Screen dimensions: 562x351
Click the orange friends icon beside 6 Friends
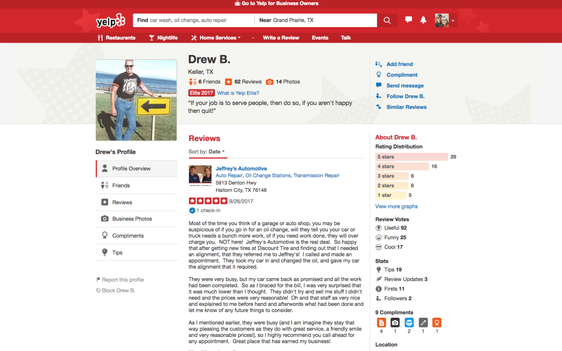[x=193, y=82]
